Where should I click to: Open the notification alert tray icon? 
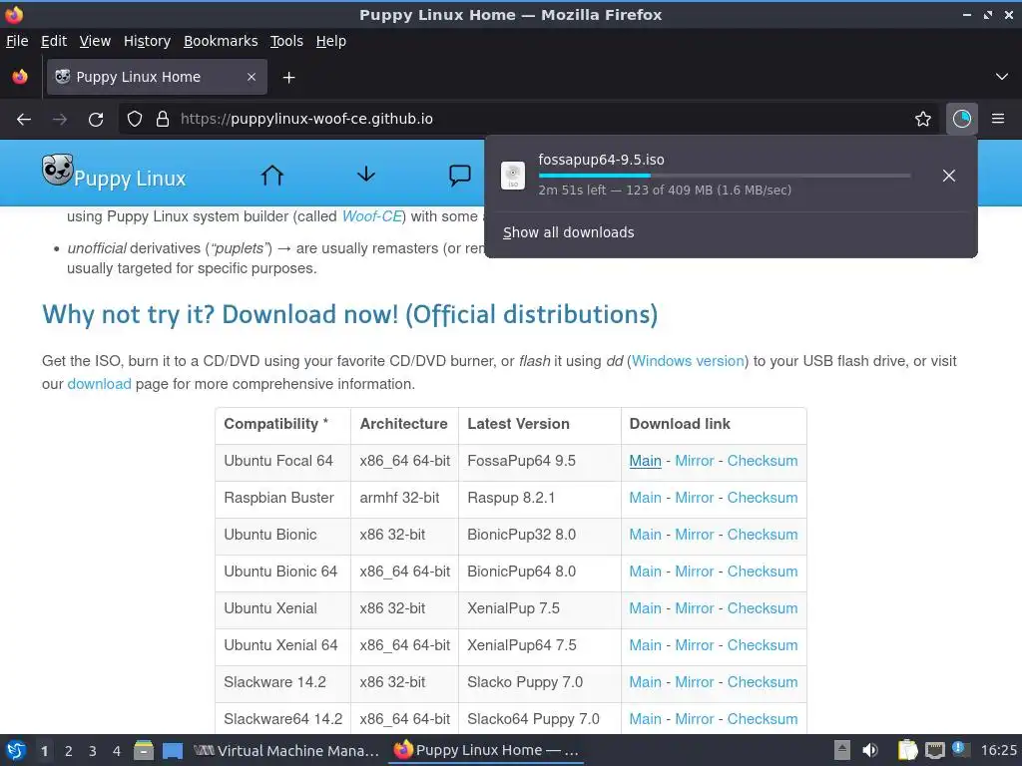pos(961,749)
